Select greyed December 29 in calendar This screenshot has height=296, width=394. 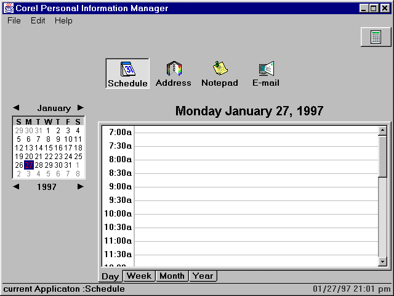[x=19, y=131]
